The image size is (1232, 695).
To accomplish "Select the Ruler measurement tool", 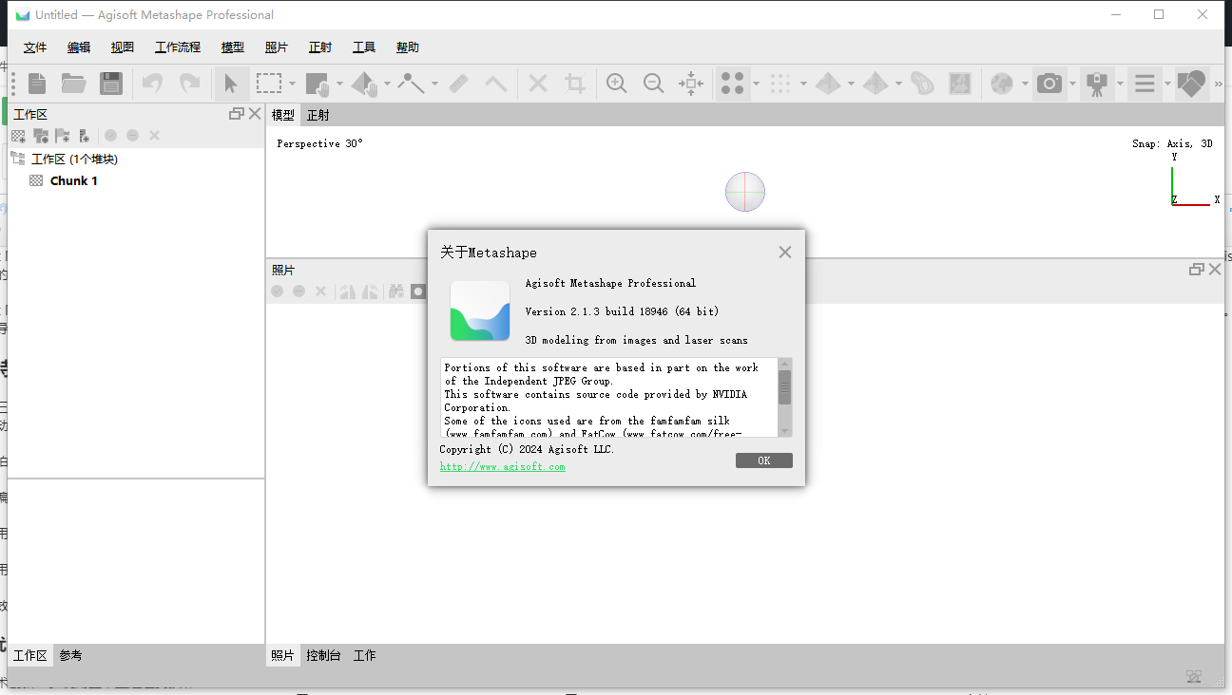I will point(459,84).
